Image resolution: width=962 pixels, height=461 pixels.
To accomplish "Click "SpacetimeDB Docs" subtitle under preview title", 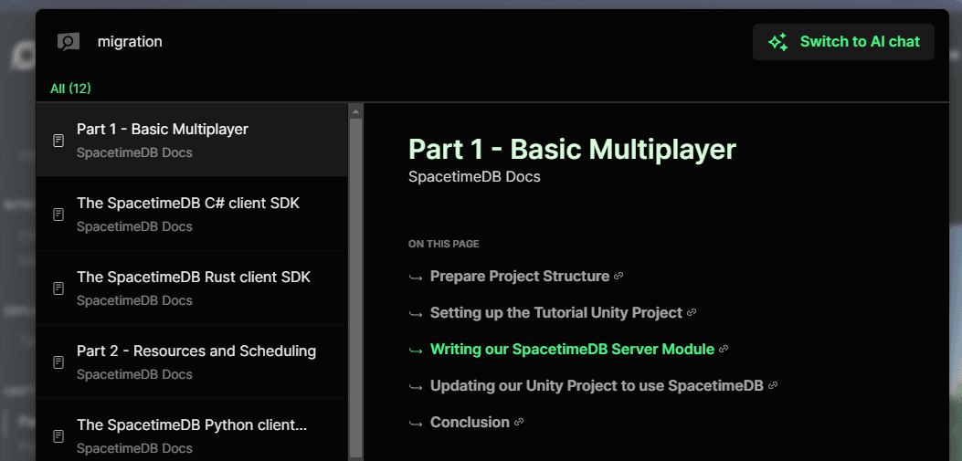I will [474, 176].
